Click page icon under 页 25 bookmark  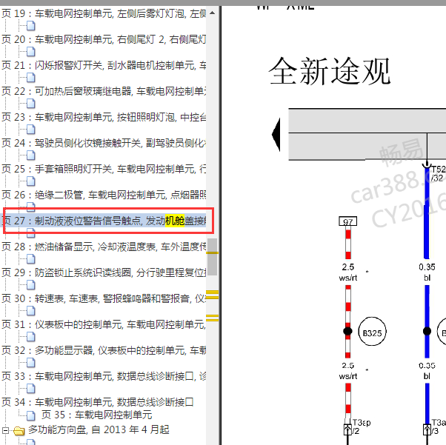(30, 181)
